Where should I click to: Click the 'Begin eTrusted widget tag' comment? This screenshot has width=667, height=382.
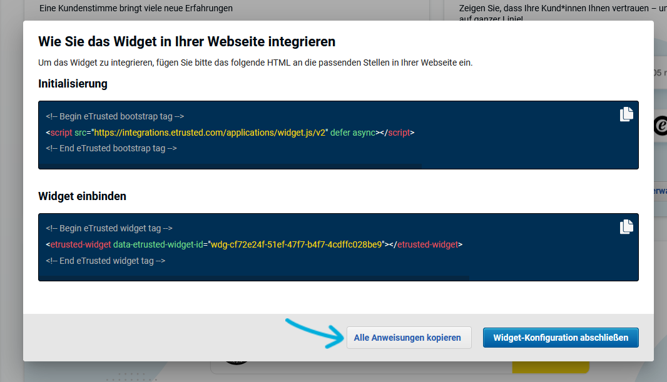[109, 228]
